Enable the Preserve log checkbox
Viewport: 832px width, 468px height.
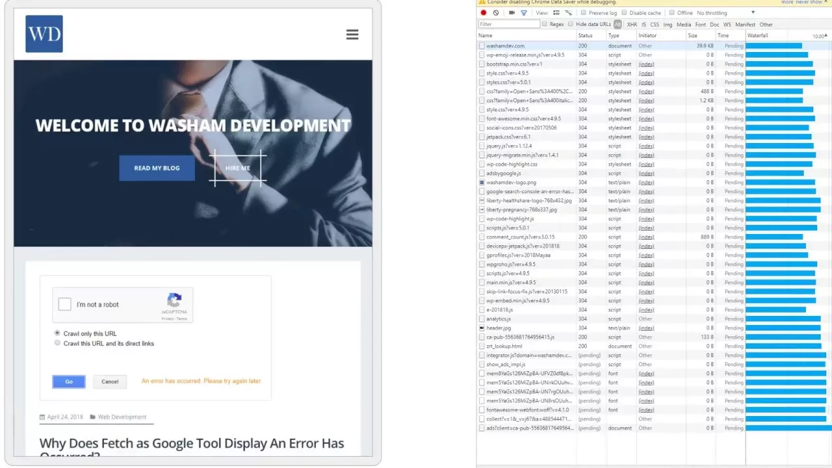coord(584,13)
